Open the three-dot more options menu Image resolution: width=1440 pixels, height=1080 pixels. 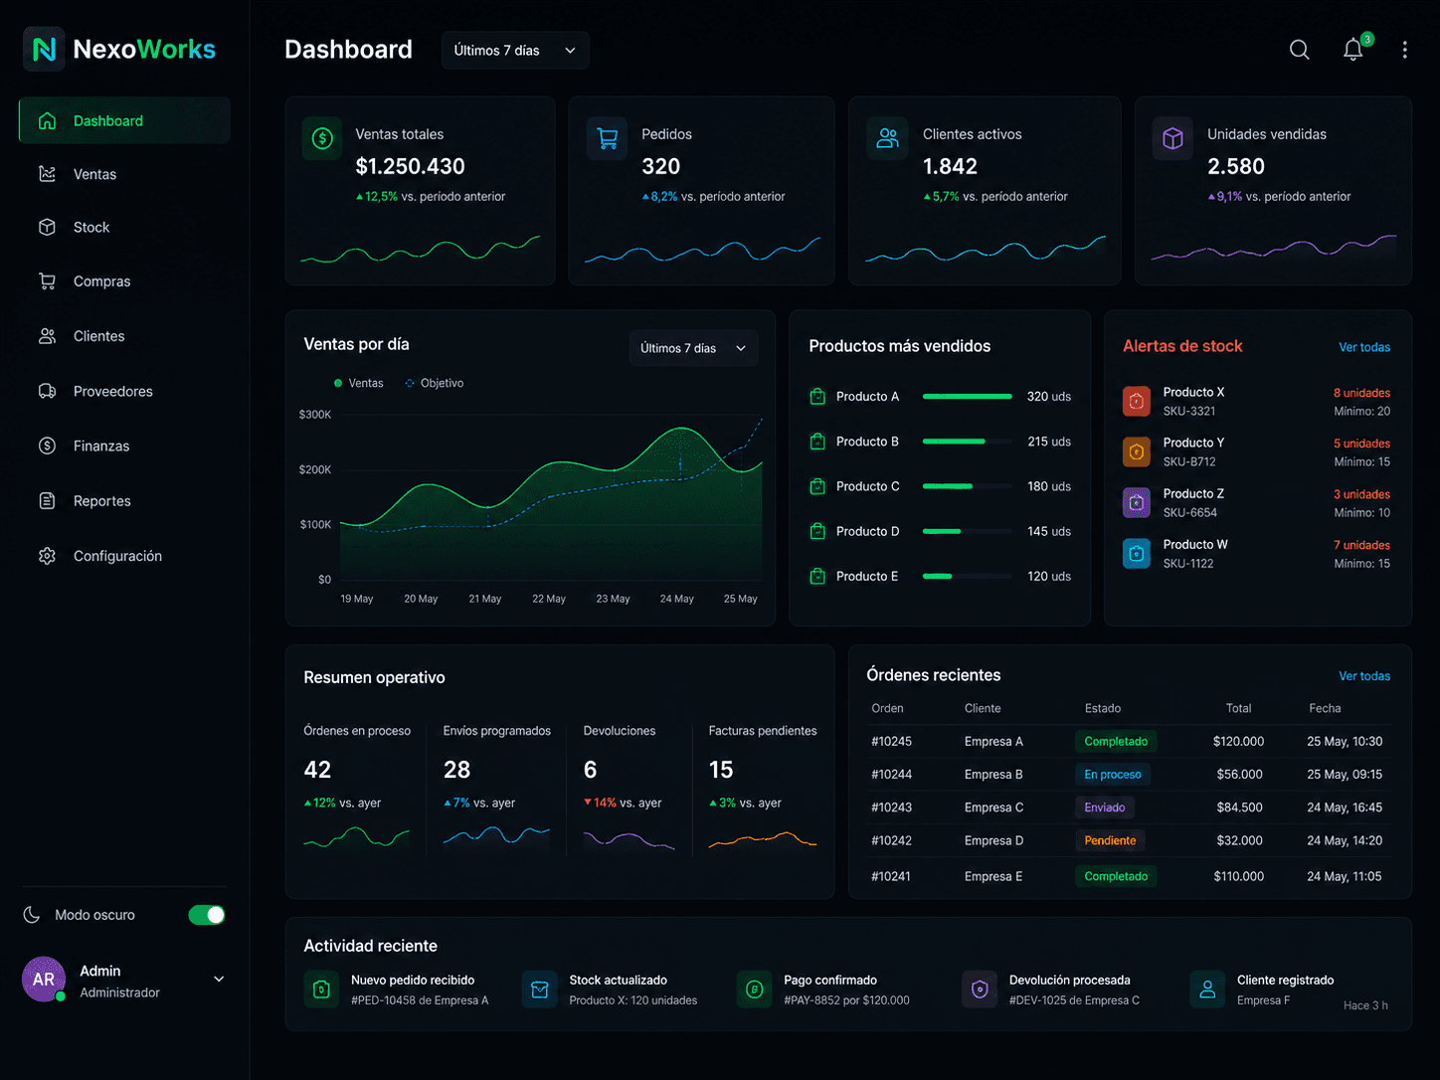[x=1404, y=50]
